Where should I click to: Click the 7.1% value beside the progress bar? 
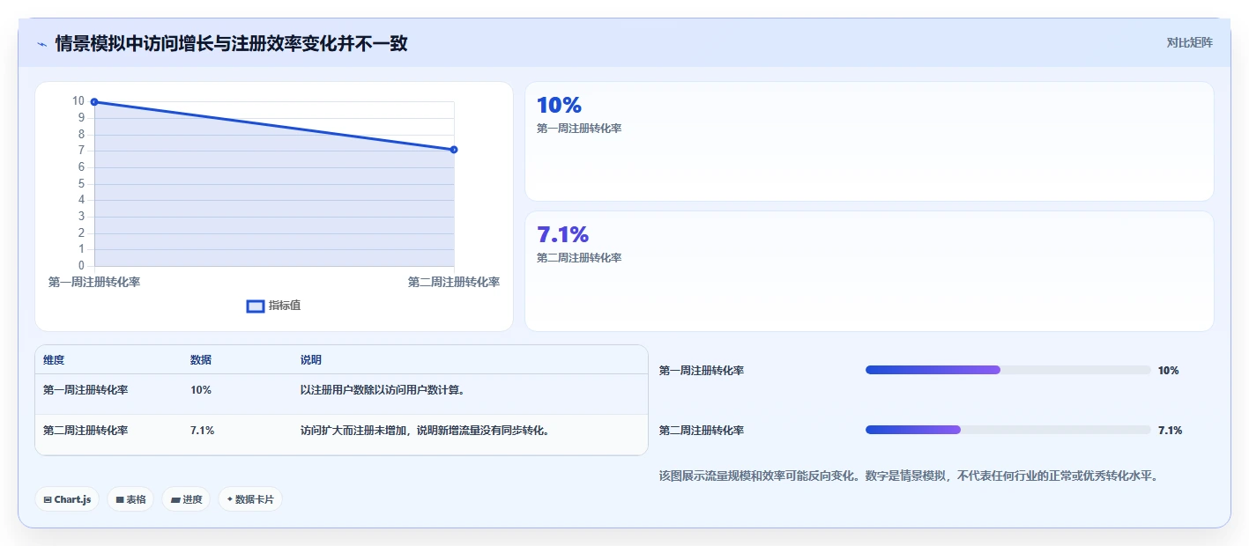click(x=1170, y=431)
